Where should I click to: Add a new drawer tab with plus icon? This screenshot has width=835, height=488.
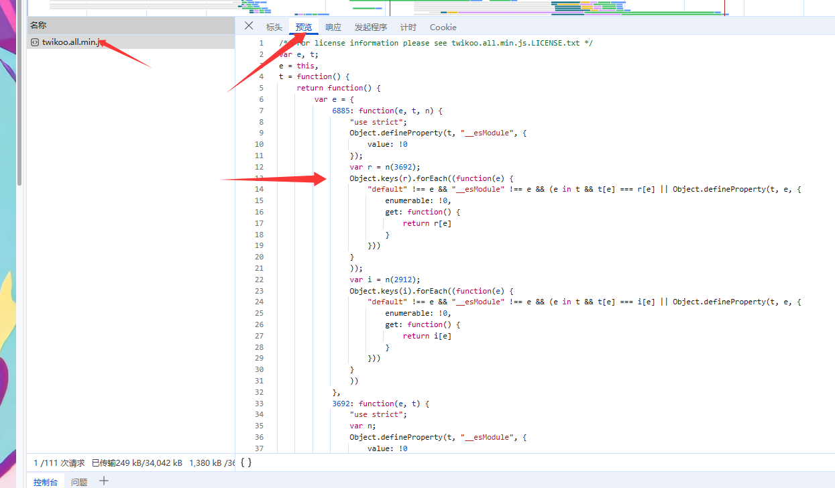pyautogui.click(x=103, y=481)
